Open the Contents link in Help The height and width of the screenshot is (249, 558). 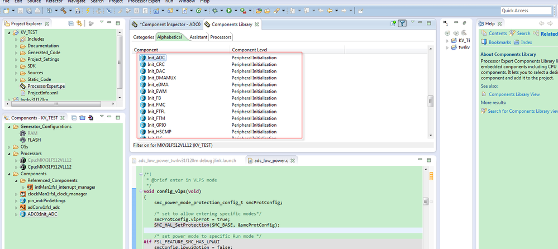click(498, 33)
